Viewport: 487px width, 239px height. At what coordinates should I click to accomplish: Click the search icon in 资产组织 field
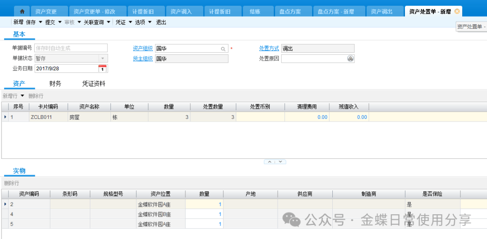pyautogui.click(x=223, y=49)
